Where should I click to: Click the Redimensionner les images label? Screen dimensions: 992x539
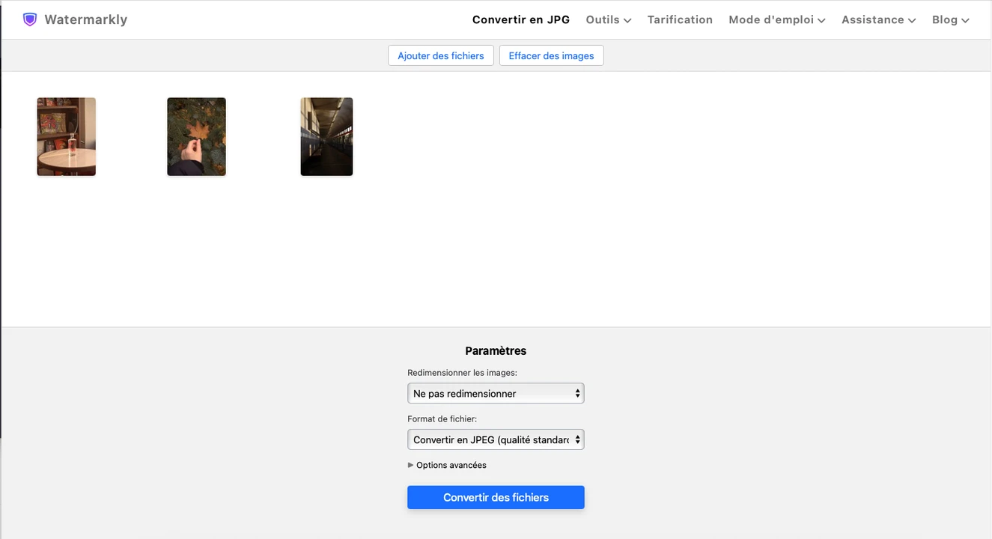(x=462, y=372)
